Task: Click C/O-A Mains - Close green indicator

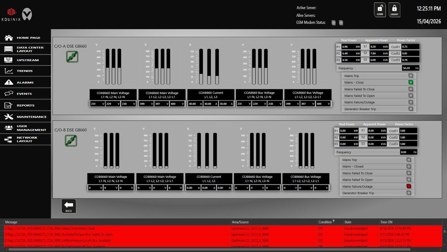Action: click(411, 83)
